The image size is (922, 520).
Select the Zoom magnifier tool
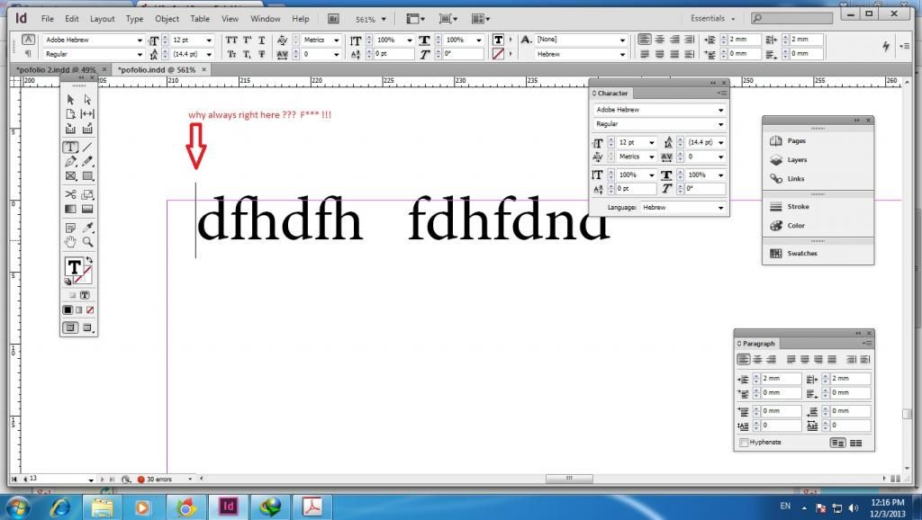(87, 241)
